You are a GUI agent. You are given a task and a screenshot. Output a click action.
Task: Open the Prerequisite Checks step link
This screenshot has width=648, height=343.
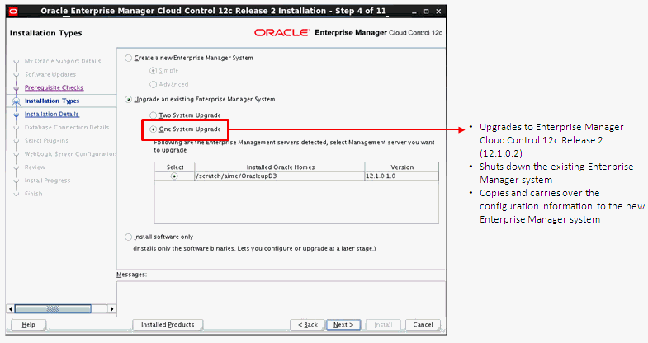point(54,87)
